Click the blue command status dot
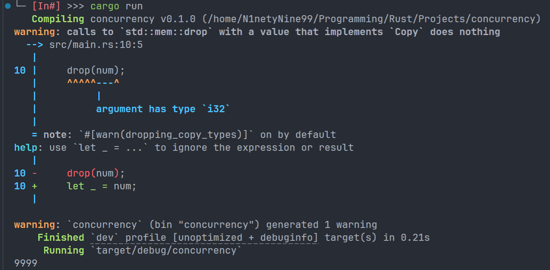The height and width of the screenshot is (270, 550). (8, 6)
